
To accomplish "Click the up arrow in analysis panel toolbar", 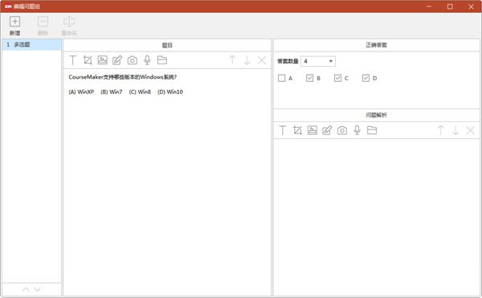I will [440, 130].
